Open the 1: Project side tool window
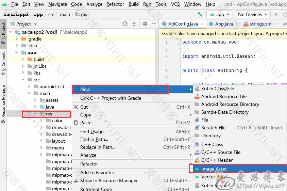Screen dimensions: 287x191 (x=3, y=34)
